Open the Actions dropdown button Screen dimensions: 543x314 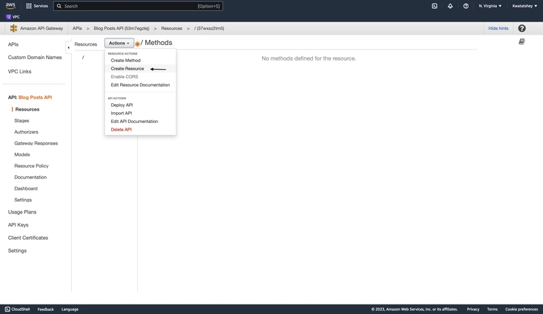click(119, 43)
